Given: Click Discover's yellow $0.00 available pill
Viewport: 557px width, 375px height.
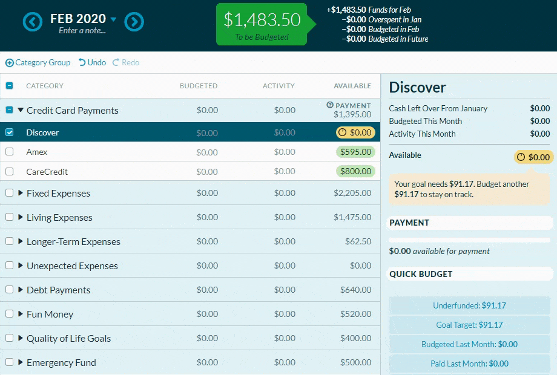Looking at the screenshot, I should (355, 132).
